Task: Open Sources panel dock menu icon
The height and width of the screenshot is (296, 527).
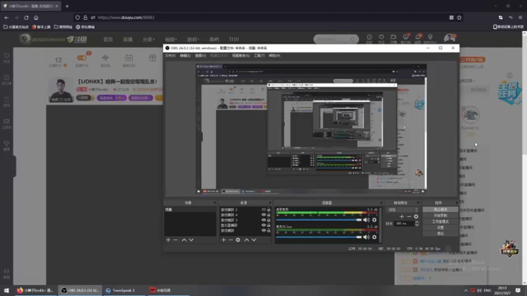Action: pos(269,203)
